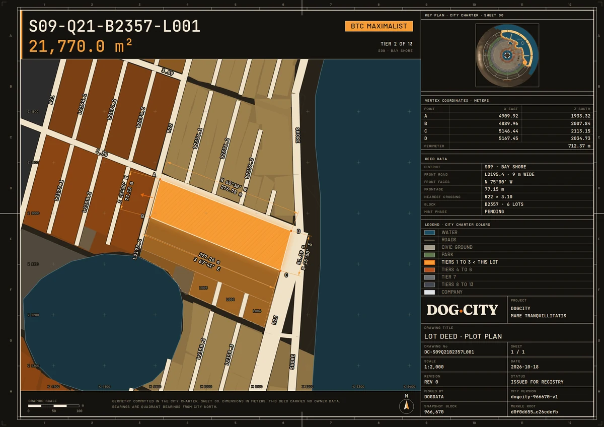Click the north arrow compass icon
Viewport: 604px width, 427px height.
406,405
